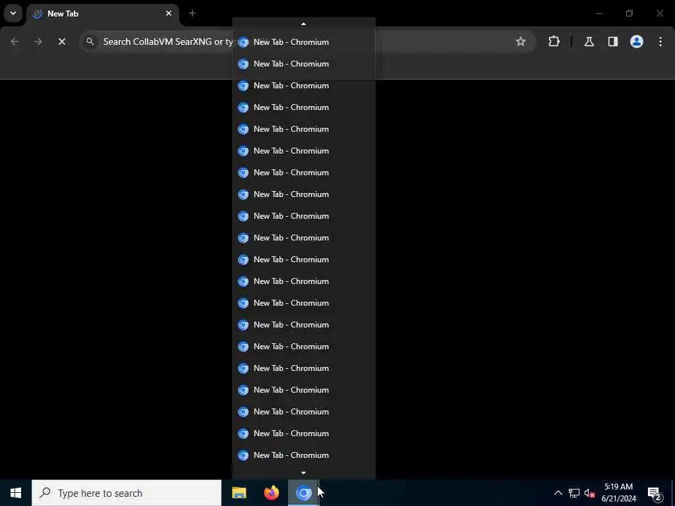Viewport: 675px width, 506px height.
Task: Go forward to next page
Action: click(x=38, y=42)
